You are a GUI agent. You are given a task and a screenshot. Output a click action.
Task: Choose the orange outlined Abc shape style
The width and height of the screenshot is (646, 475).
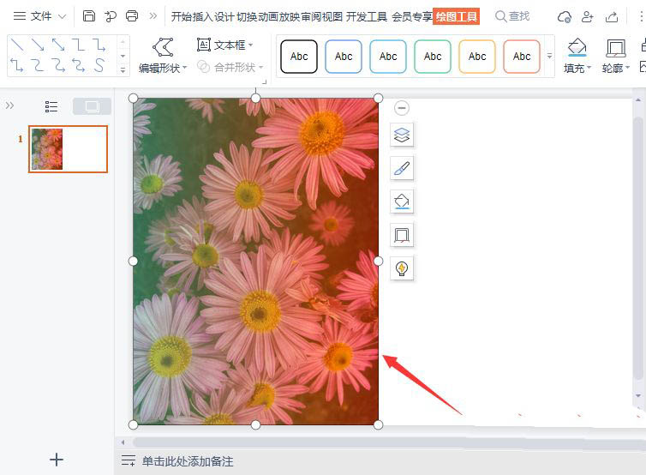(x=477, y=57)
